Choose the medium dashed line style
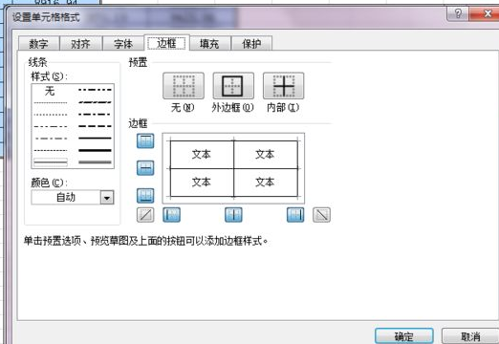The image size is (499, 344). pos(95,126)
